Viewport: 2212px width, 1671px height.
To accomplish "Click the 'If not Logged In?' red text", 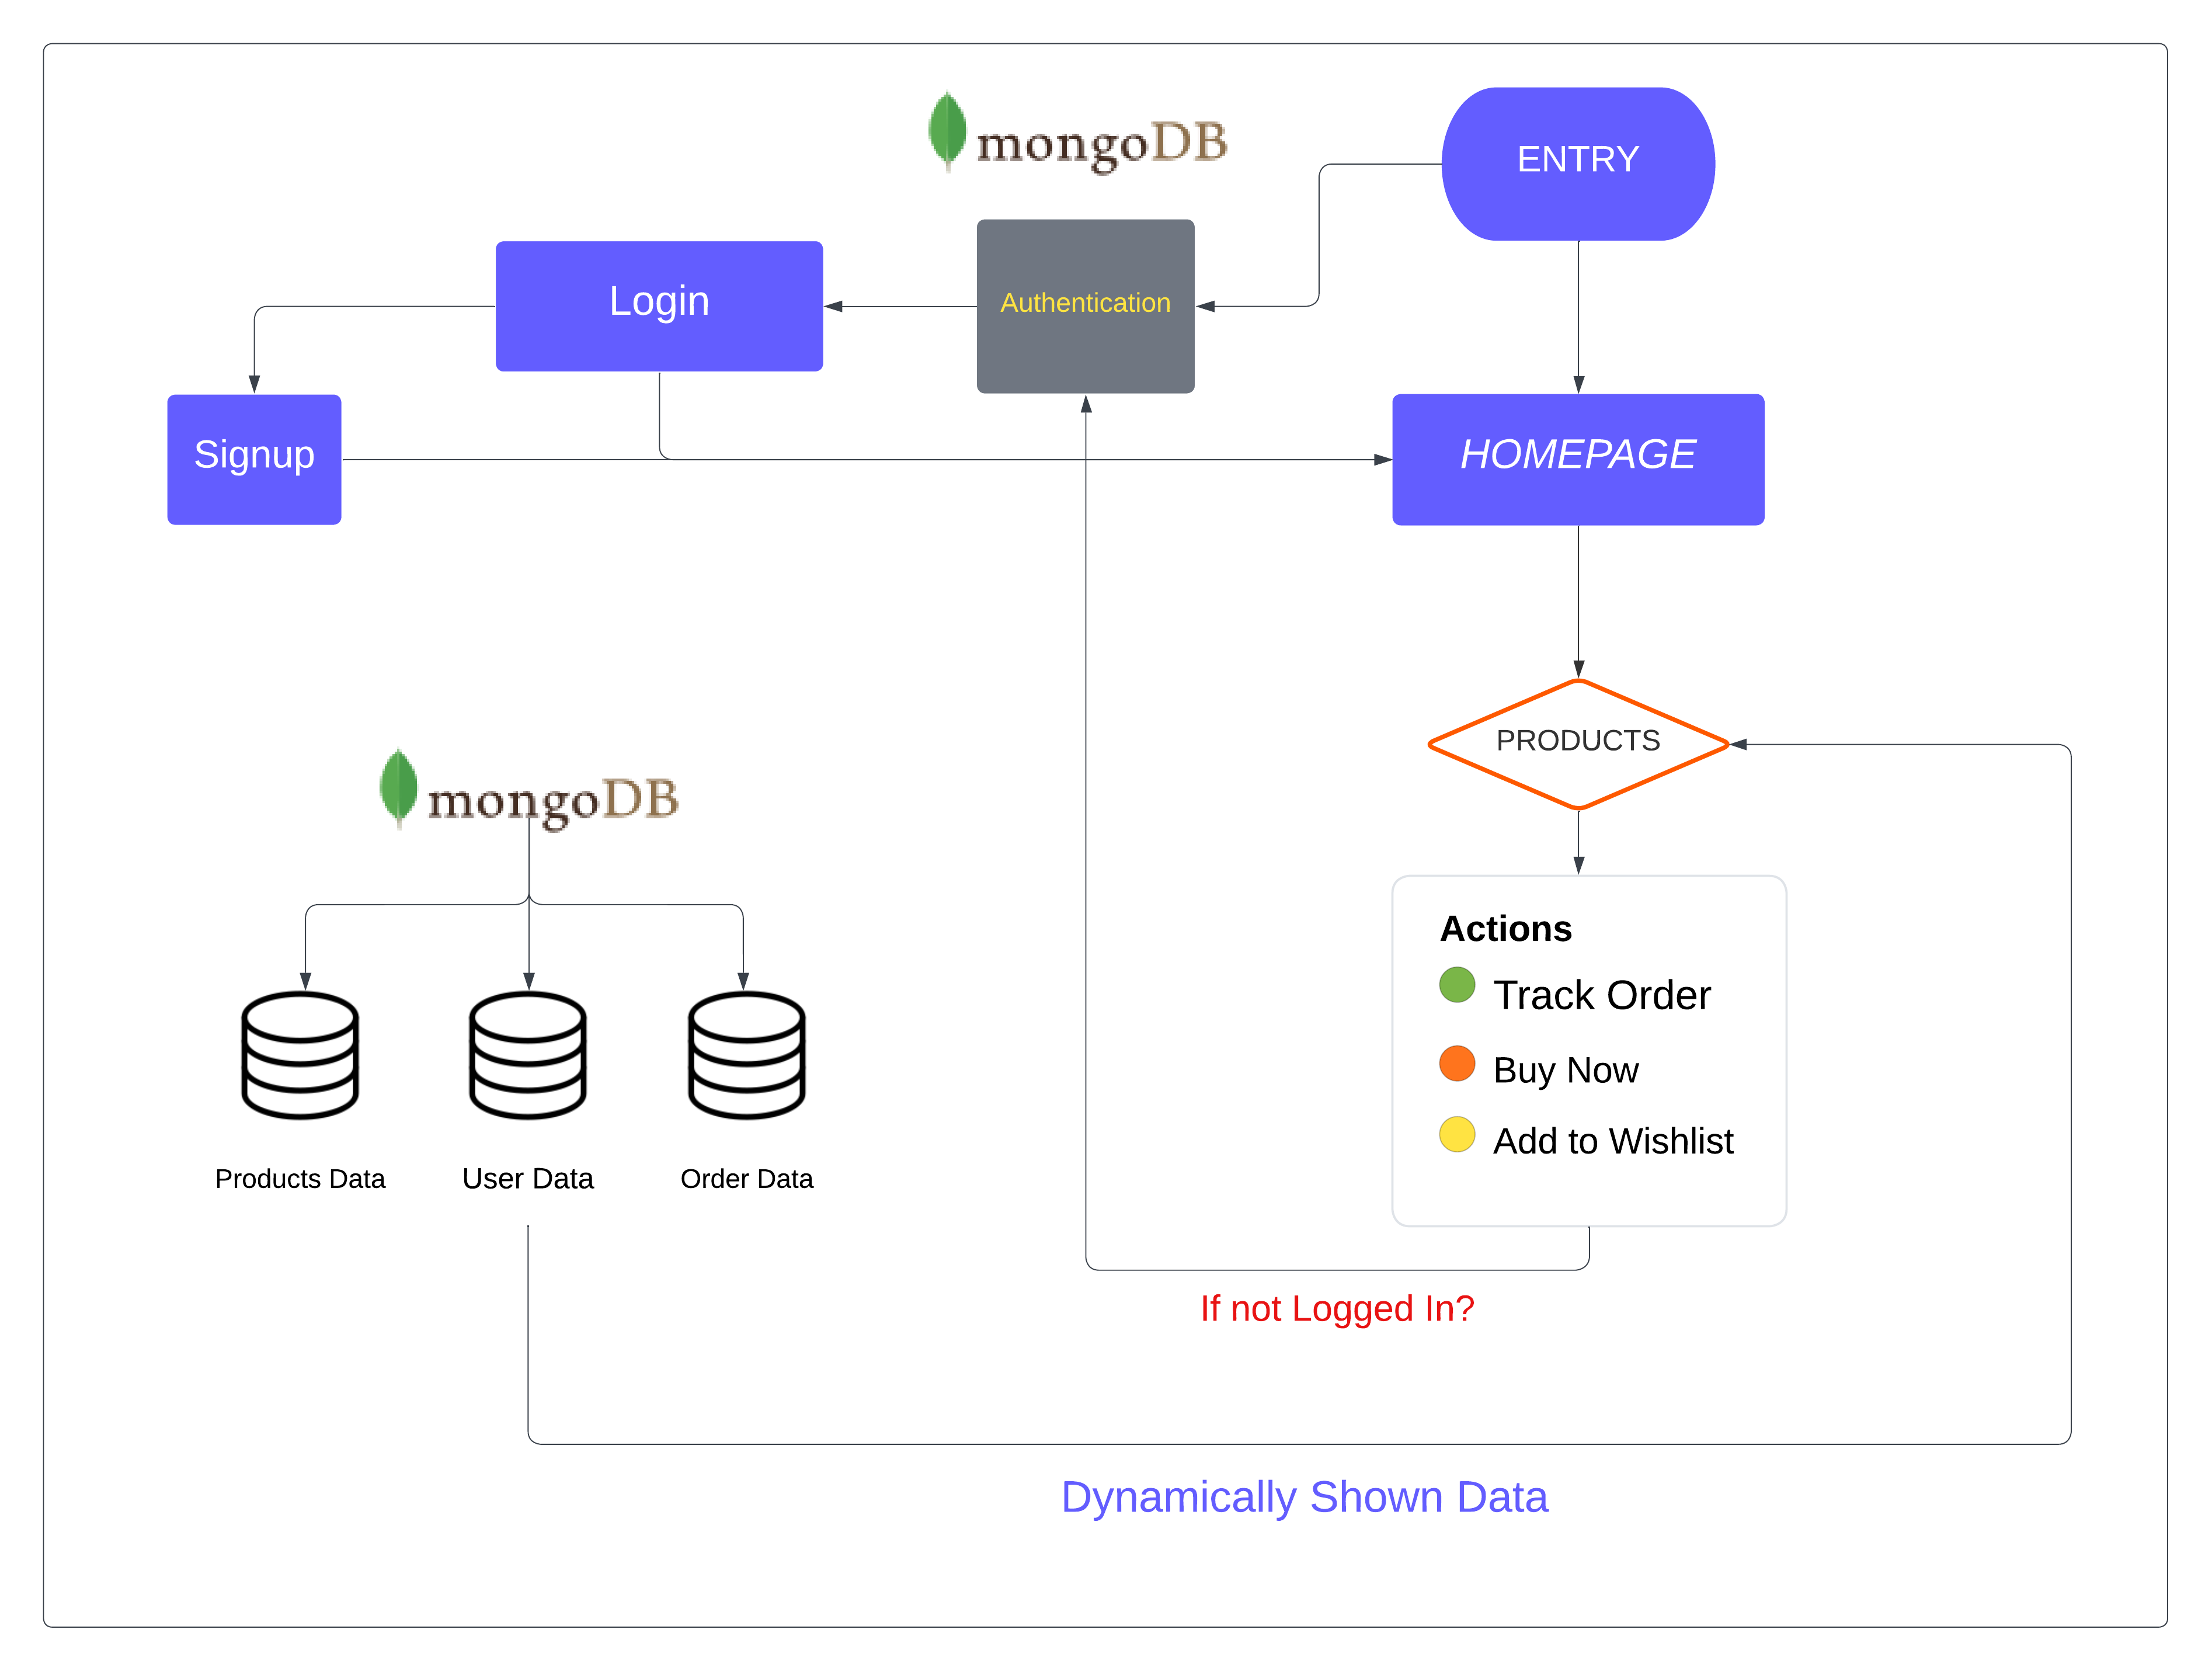I will click(x=1337, y=1308).
